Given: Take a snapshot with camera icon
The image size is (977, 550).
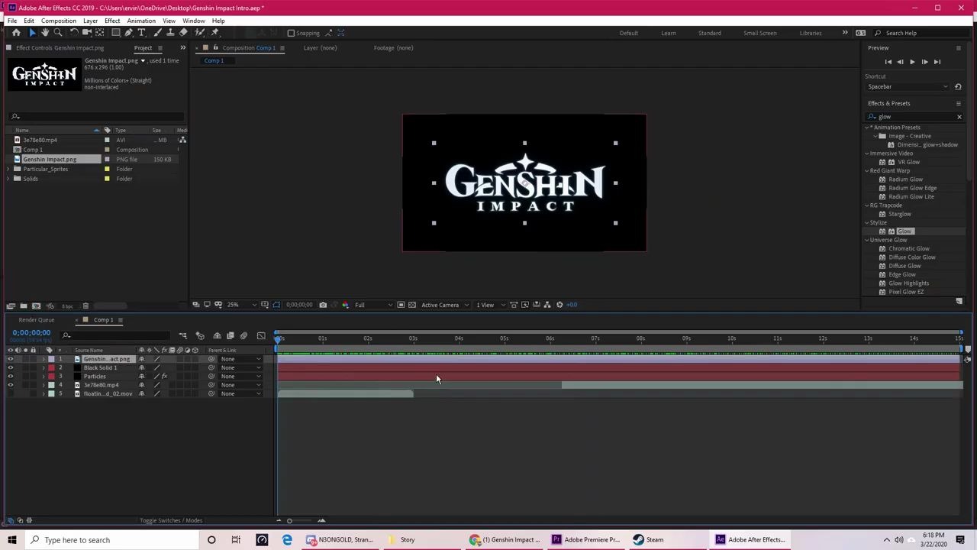Looking at the screenshot, I should pos(323,305).
